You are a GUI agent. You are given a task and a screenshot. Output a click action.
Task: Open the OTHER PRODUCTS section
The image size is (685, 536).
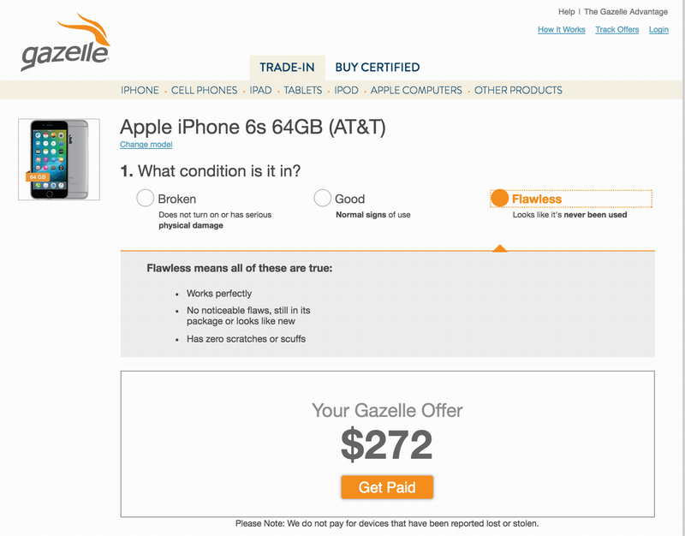[x=521, y=90]
